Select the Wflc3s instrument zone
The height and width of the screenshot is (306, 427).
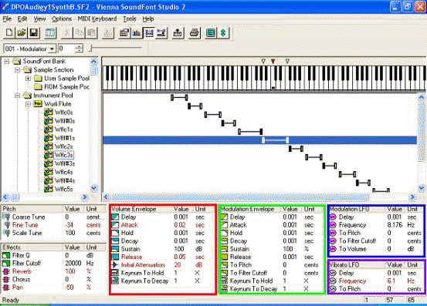coord(63,155)
